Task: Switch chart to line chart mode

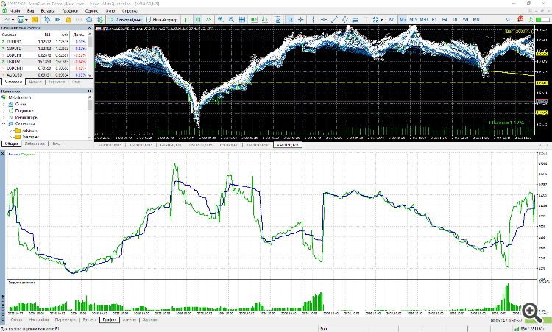Action: (209, 20)
